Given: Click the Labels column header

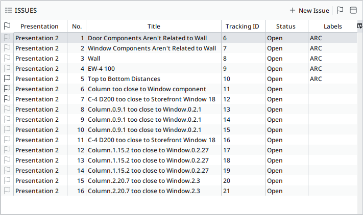Looking at the screenshot, I should point(332,26).
